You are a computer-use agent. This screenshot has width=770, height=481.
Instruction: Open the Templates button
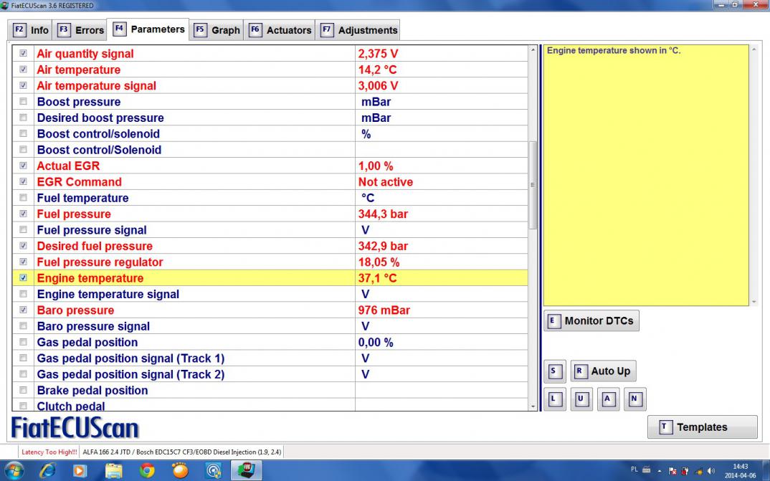pos(702,427)
